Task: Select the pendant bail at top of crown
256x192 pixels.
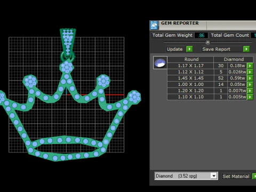Action: [x=68, y=42]
